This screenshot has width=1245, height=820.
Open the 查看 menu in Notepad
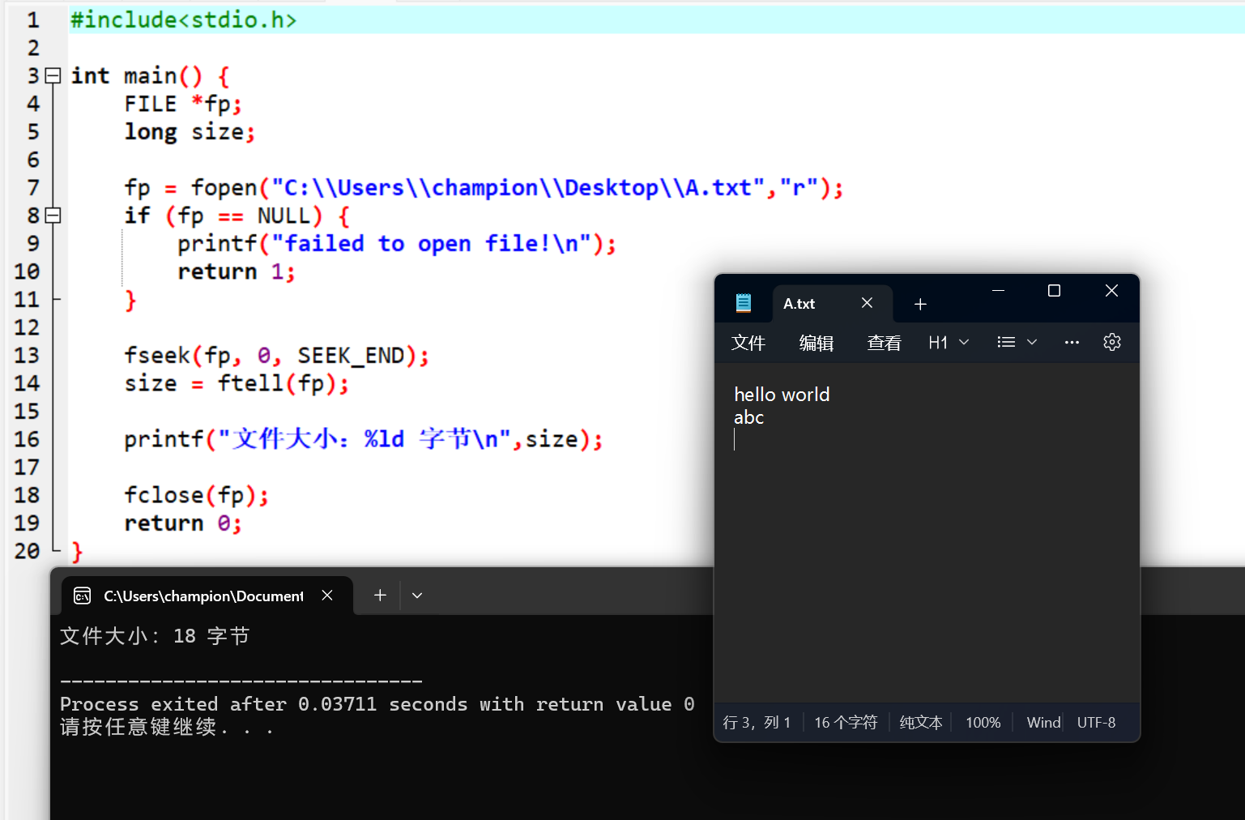884,343
